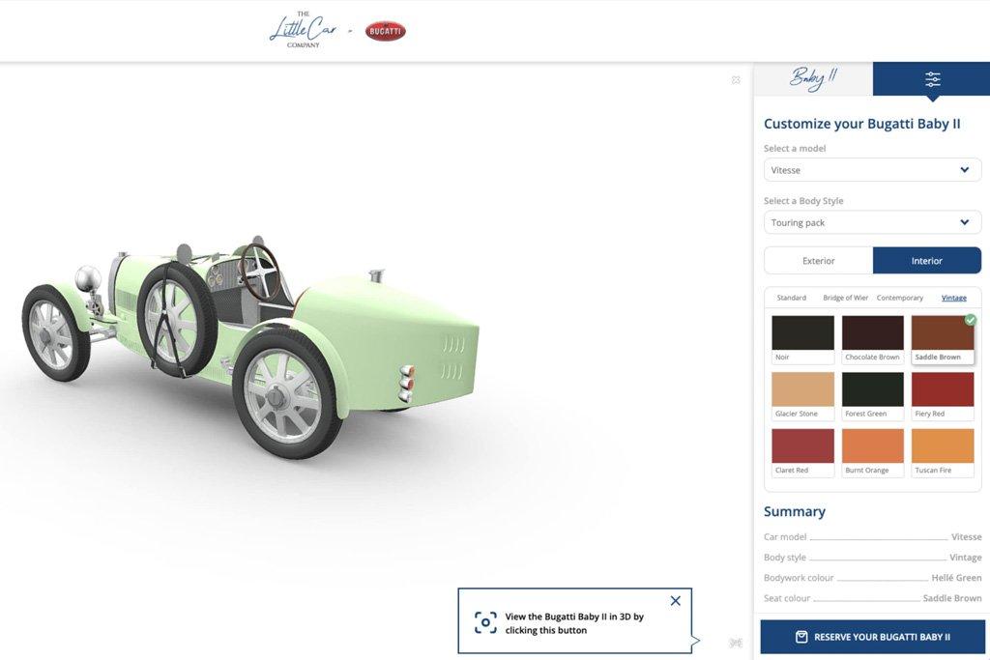
Task: Choose the Standard colour category
Action: point(791,298)
